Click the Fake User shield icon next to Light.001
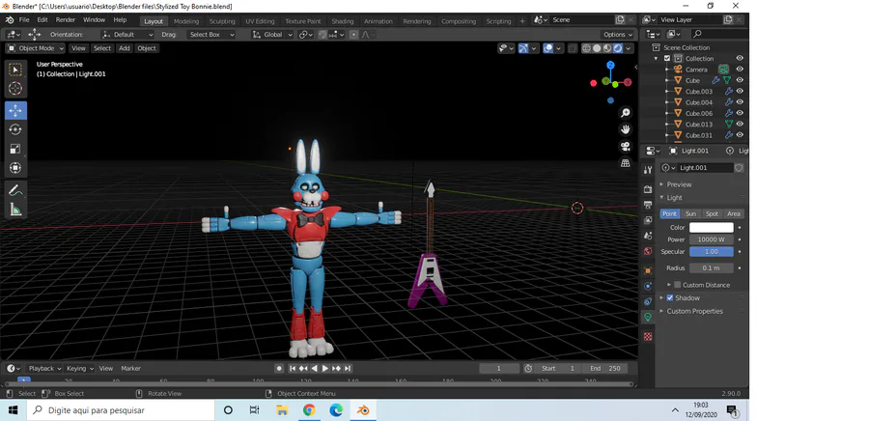869x421 pixels. pos(739,167)
